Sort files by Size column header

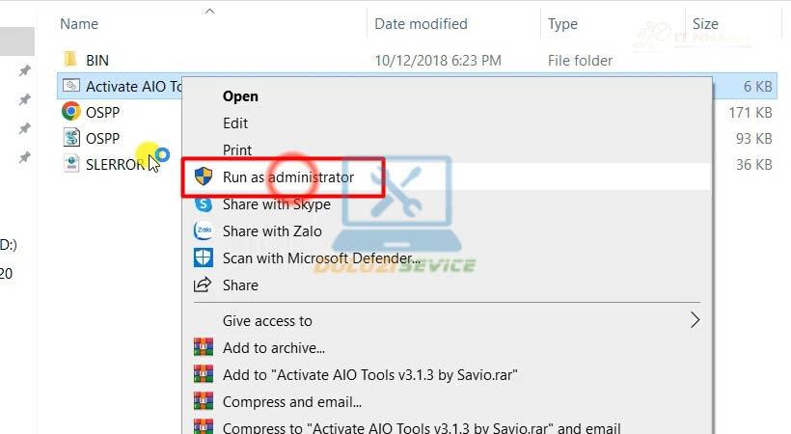coord(705,24)
